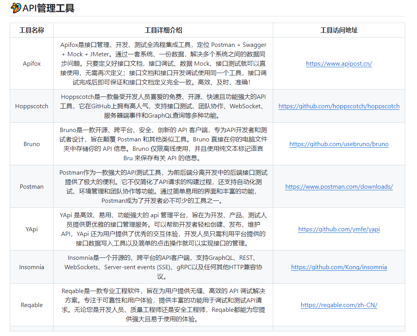Open the Postman downloads link
The image size is (417, 336).
click(339, 186)
